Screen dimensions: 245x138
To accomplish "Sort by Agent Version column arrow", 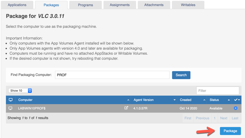I will pyautogui.click(x=175, y=100).
